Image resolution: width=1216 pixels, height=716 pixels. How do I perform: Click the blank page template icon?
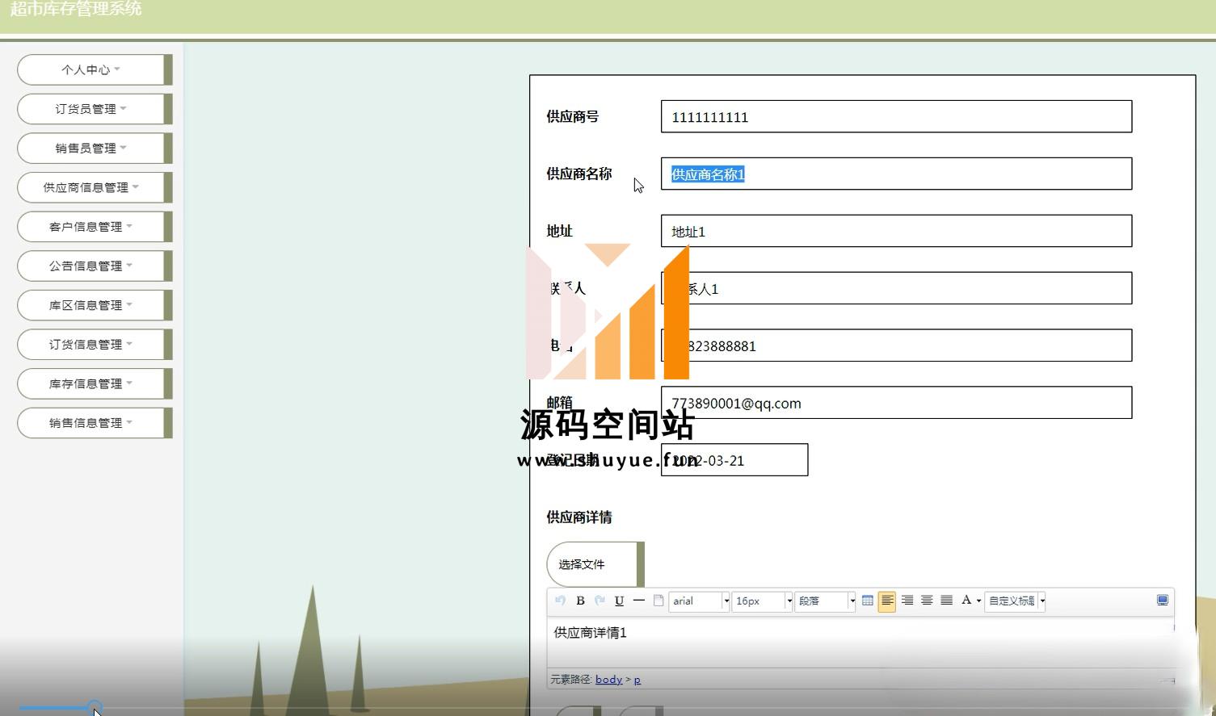pos(658,601)
